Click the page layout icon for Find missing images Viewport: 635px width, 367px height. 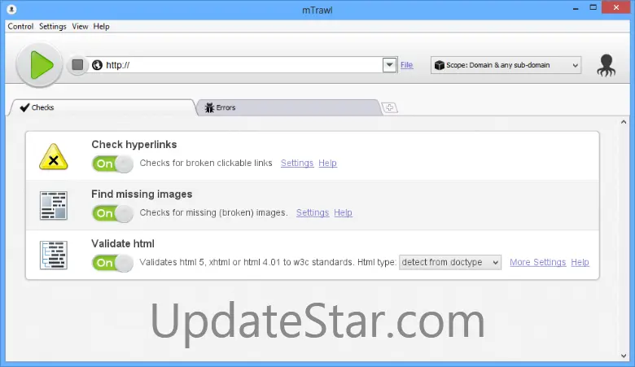click(x=54, y=206)
